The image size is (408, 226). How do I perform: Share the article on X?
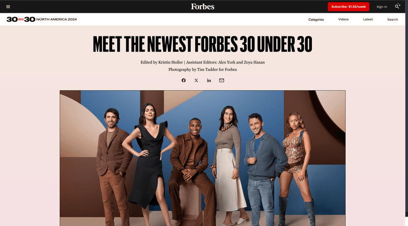[196, 80]
